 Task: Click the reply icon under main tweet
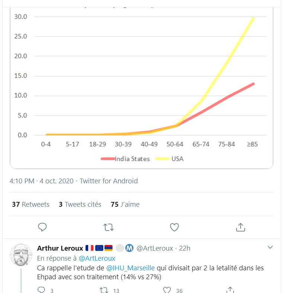tap(42, 227)
